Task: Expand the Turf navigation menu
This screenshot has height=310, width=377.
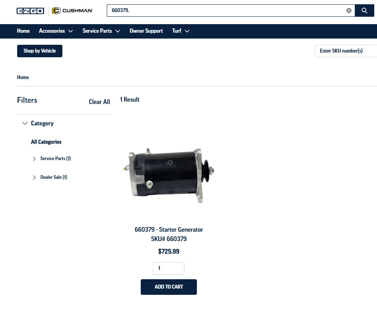Action: 181,31
